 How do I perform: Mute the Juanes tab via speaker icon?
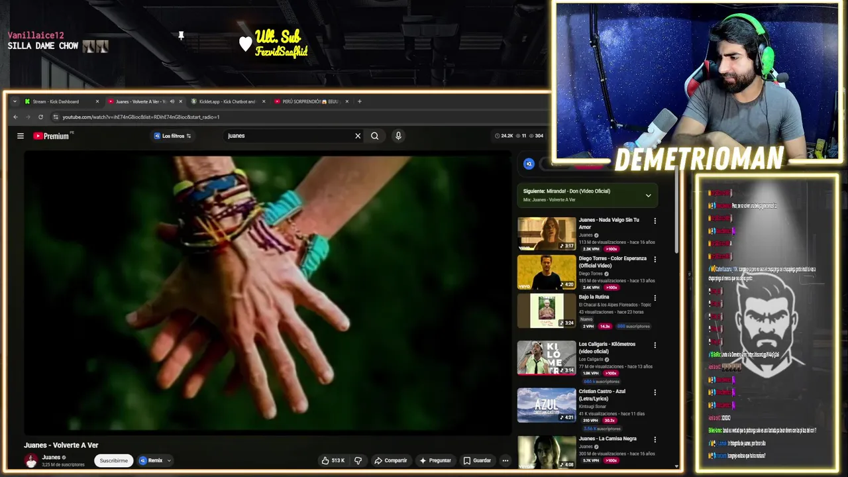[x=172, y=101]
